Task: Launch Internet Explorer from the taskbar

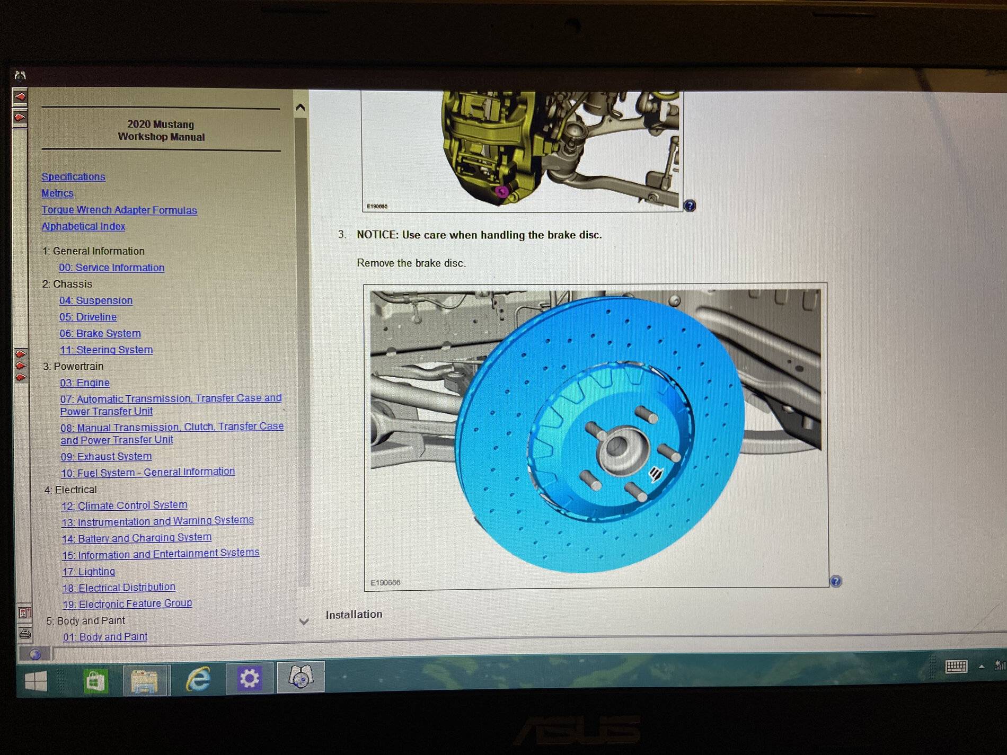Action: pyautogui.click(x=198, y=679)
